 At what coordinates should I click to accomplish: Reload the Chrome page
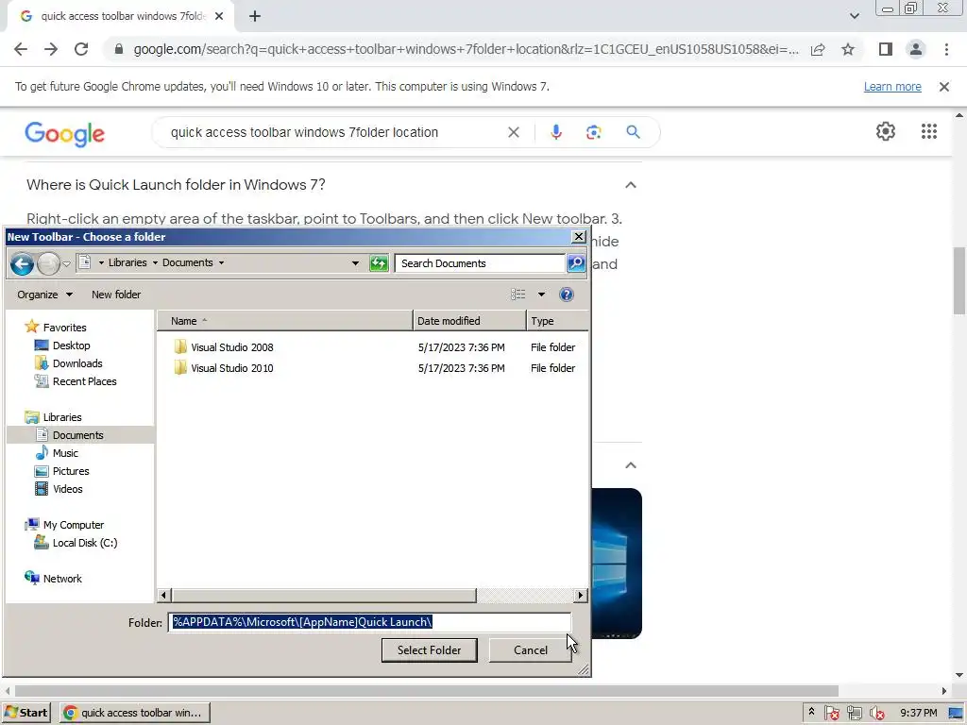pos(81,49)
